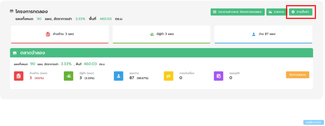This screenshot has width=325, height=126.
Task: Click the store icon in ตลาดจำลอง header
Action: point(15,53)
